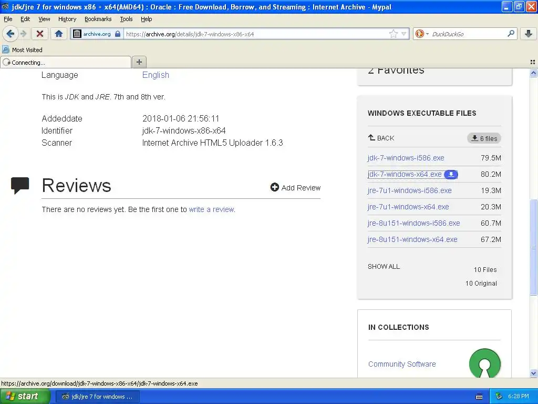Click SHOW ALL files link
538x404 pixels.
pos(384,266)
